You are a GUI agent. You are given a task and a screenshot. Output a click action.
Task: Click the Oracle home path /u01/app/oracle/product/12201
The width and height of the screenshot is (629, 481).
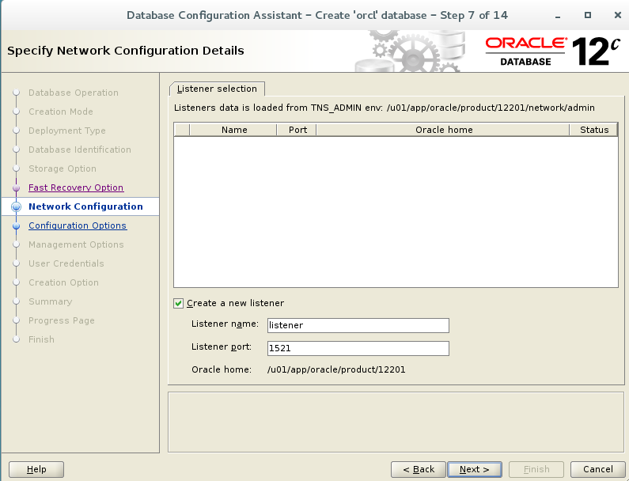click(x=336, y=369)
